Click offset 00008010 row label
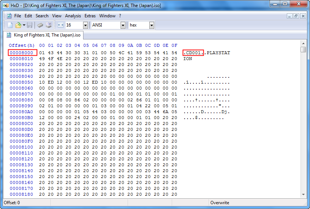310x209 pixels. 21,59
